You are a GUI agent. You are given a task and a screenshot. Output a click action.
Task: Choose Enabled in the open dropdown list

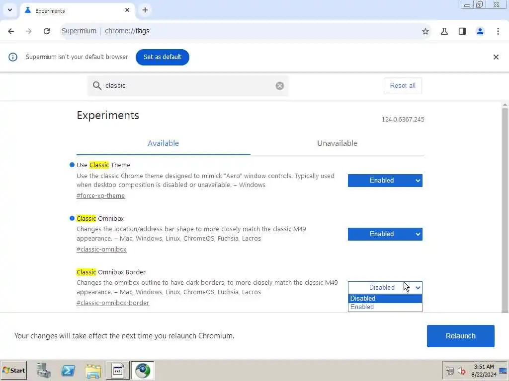coord(385,307)
